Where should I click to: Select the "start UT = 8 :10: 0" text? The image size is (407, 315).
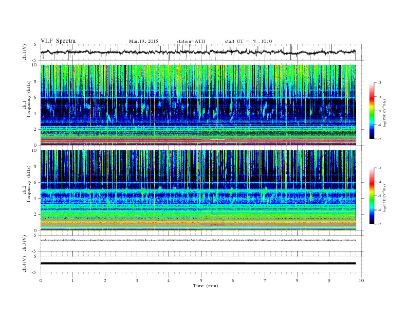pos(248,41)
